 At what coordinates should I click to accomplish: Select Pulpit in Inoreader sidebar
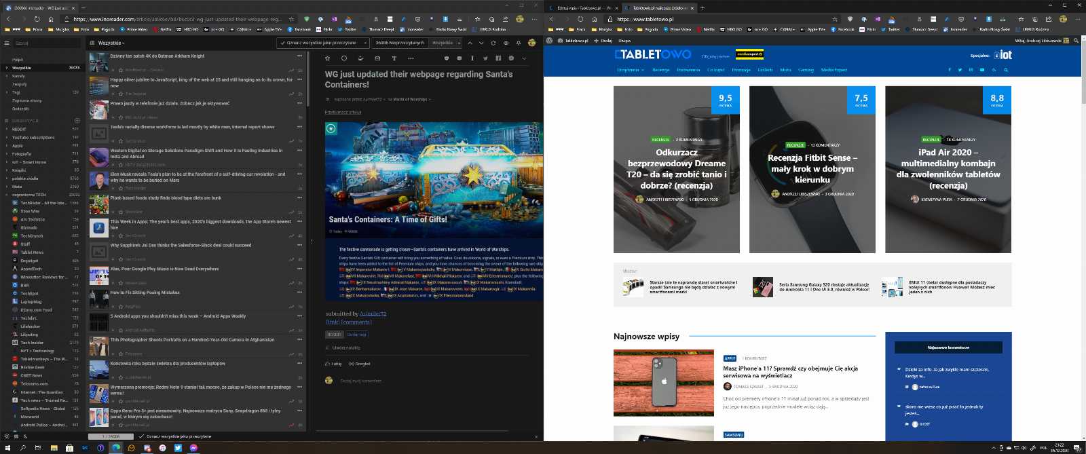[x=18, y=60]
